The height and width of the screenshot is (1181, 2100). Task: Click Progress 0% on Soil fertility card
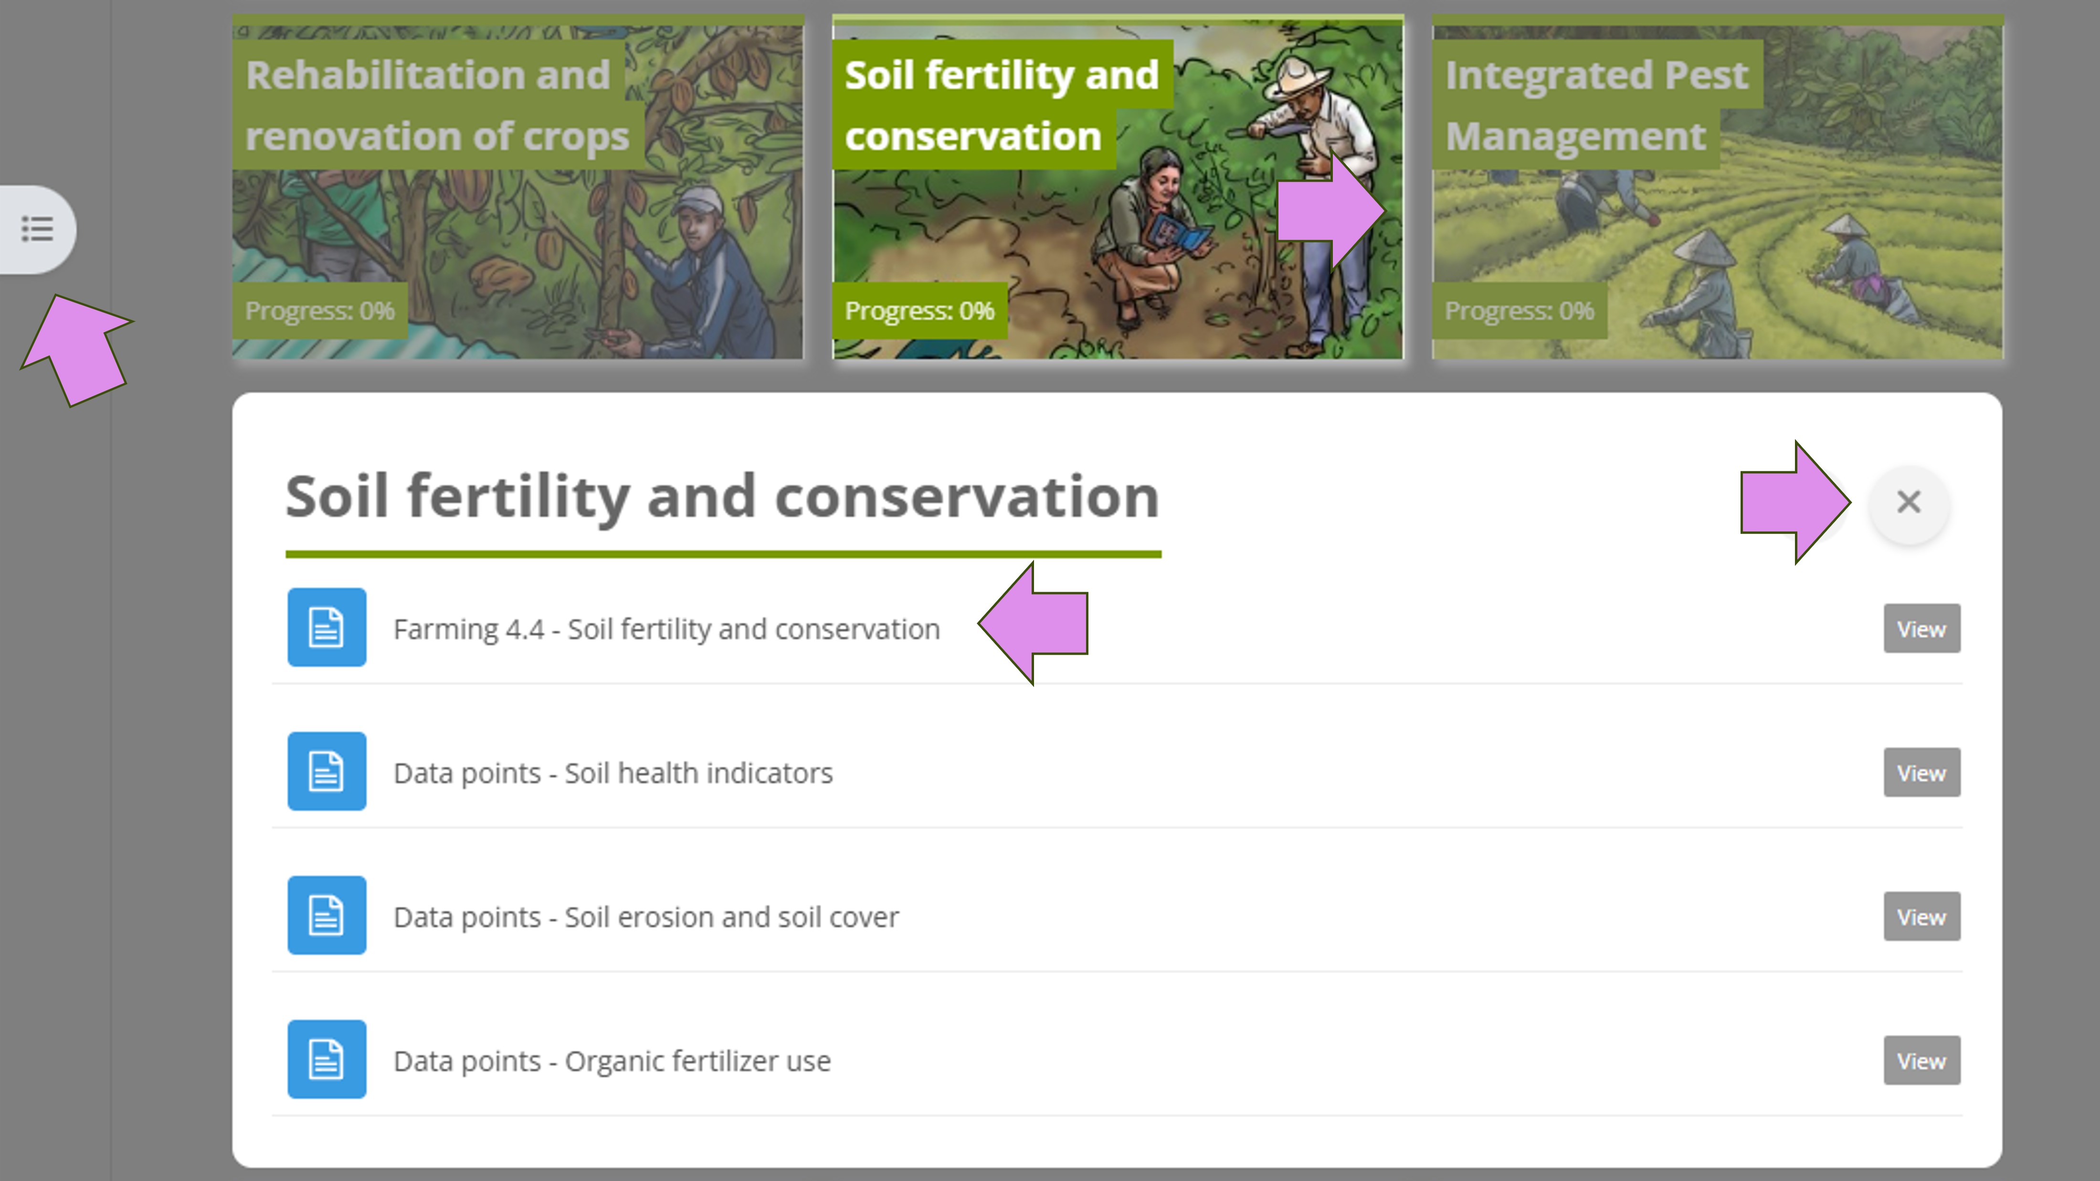point(919,311)
